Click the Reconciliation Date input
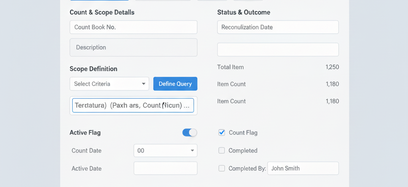 click(x=278, y=27)
